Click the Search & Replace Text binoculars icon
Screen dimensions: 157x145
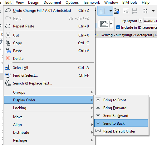(x=8, y=83)
